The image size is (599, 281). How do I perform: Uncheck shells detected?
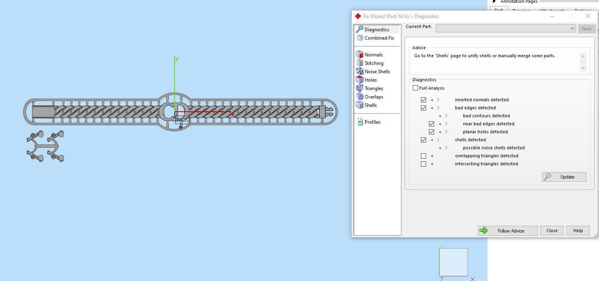coord(423,140)
